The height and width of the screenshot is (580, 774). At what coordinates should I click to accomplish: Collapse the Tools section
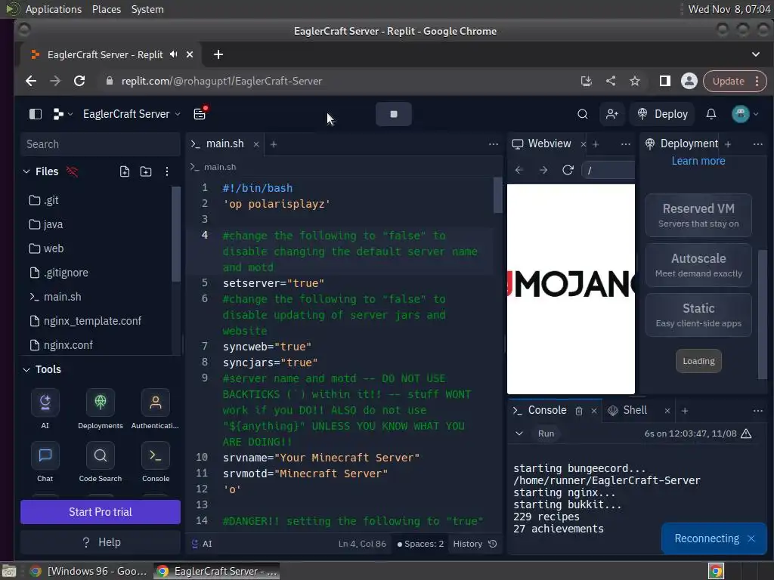coord(26,369)
